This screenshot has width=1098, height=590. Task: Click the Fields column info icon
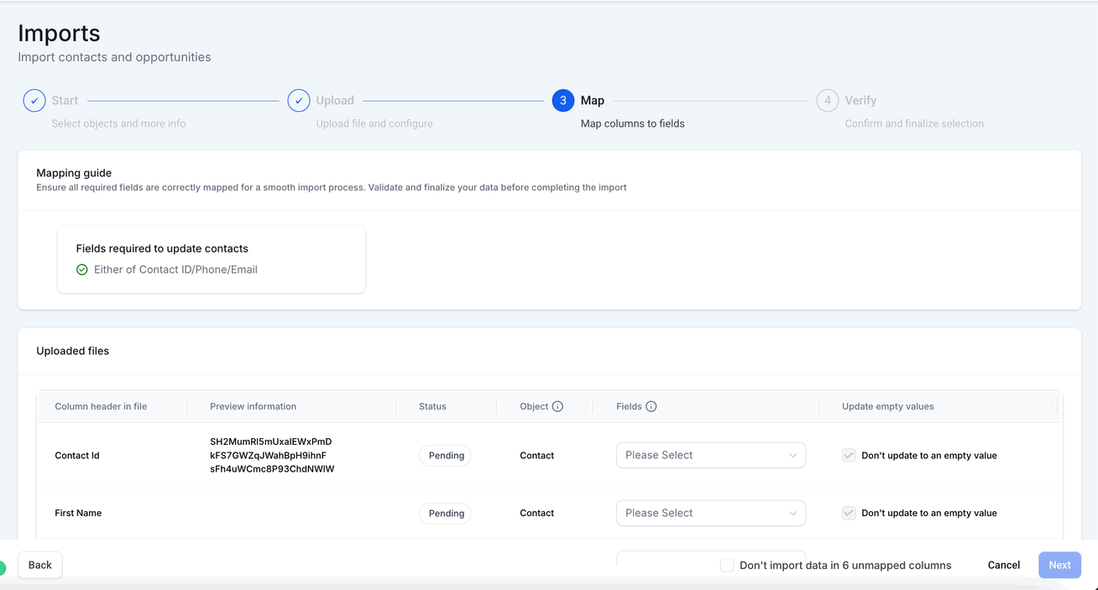(x=651, y=406)
